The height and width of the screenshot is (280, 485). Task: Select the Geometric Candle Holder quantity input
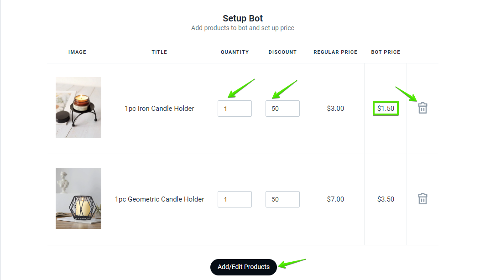pos(235,199)
